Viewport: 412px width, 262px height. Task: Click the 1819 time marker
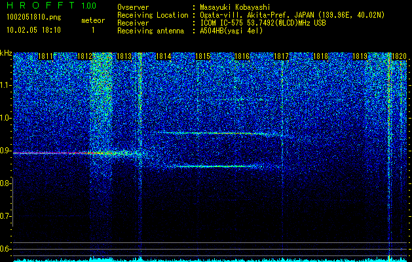[x=360, y=56]
